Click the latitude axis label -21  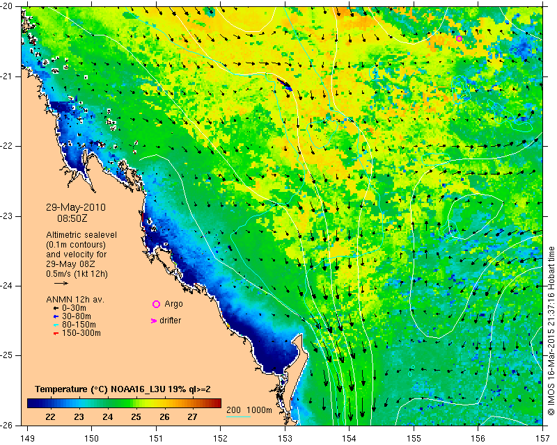(x=6, y=76)
